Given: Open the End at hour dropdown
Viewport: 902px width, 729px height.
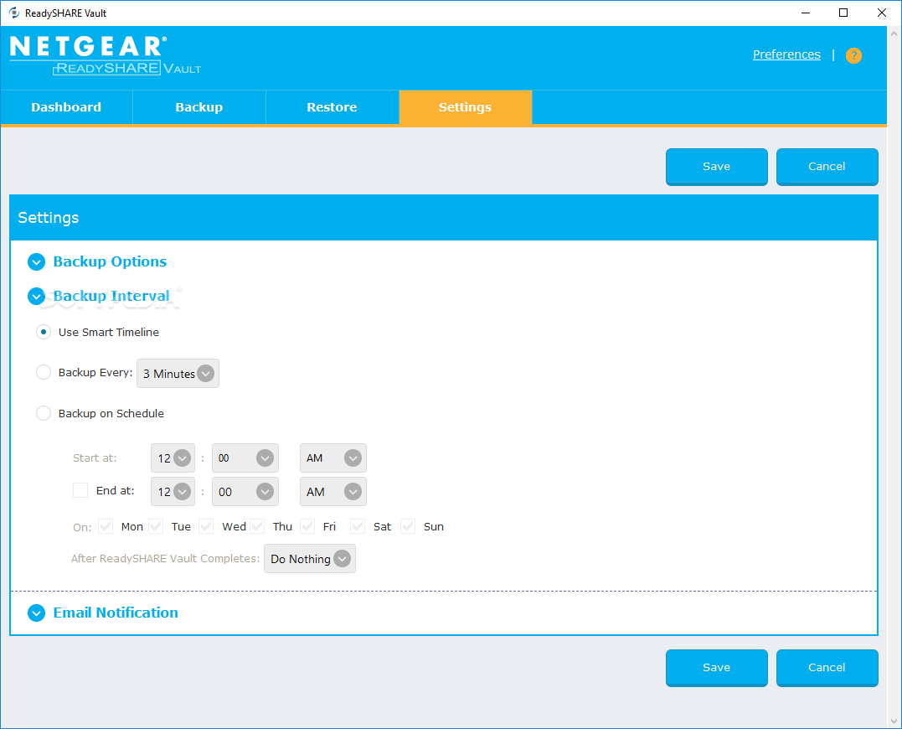Looking at the screenshot, I should [x=173, y=491].
